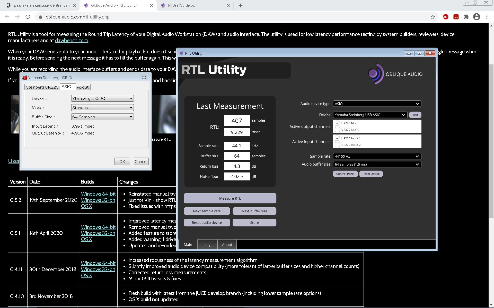494x308 pixels.
Task: Click the Return loss value 4.3
Action: click(237, 166)
